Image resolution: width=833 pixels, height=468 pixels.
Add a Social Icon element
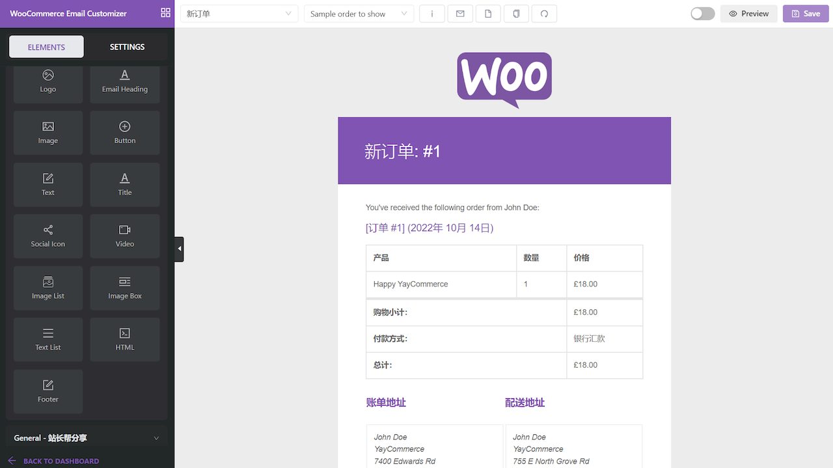click(x=48, y=236)
